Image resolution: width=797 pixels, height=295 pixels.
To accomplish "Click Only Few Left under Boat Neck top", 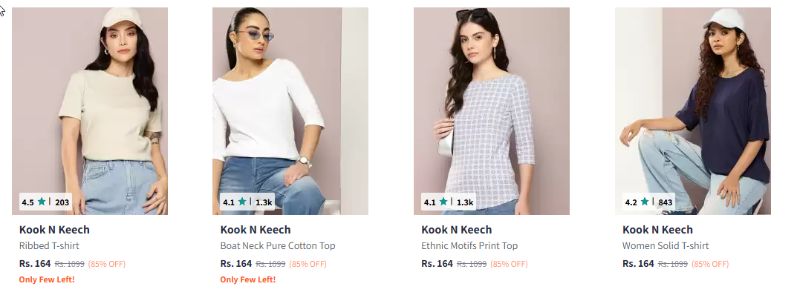I will tap(248, 279).
